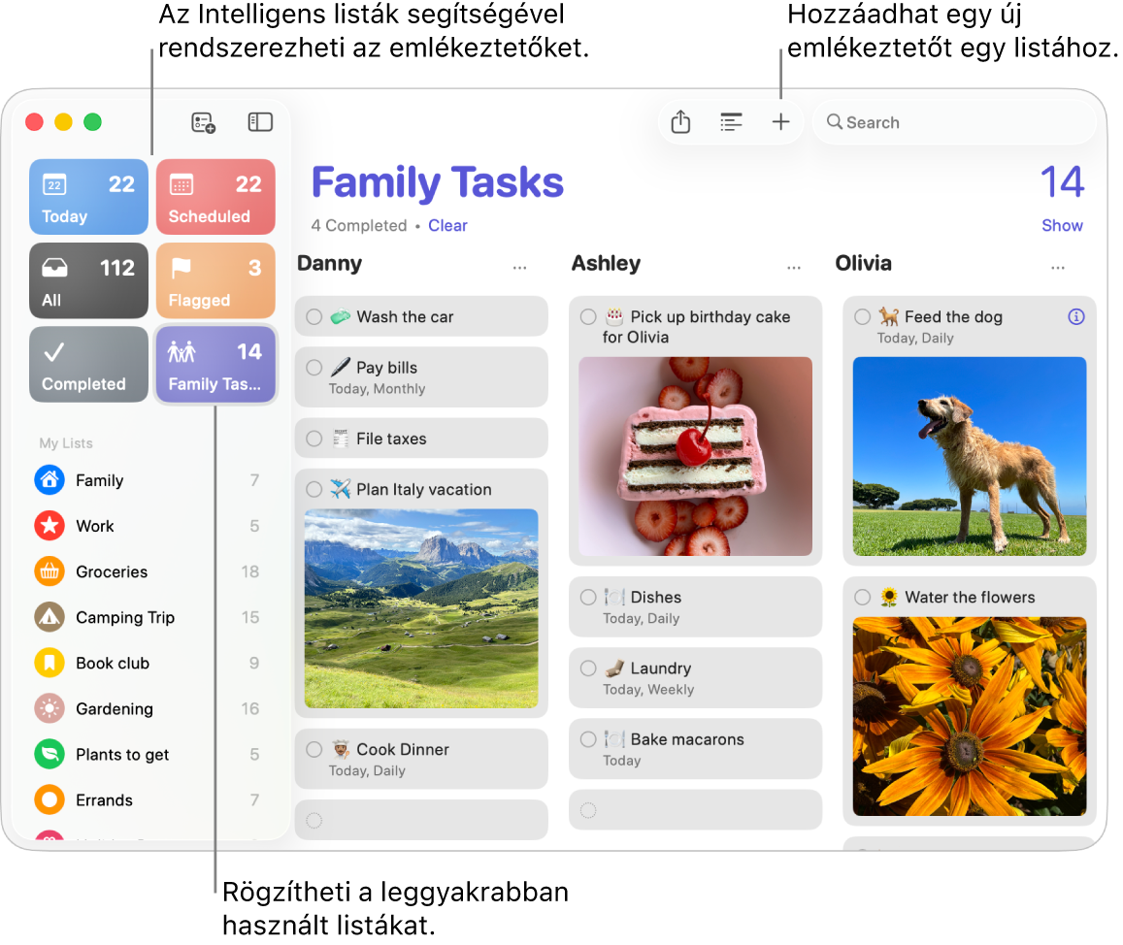This screenshot has width=1123, height=945.
Task: Check off Bake macarons reminder
Action: pos(588,738)
